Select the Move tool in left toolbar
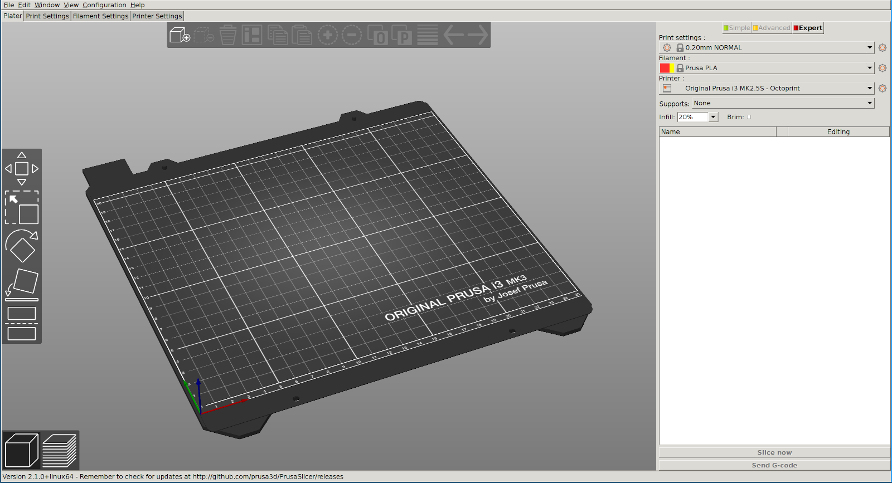This screenshot has width=892, height=483. coord(22,168)
